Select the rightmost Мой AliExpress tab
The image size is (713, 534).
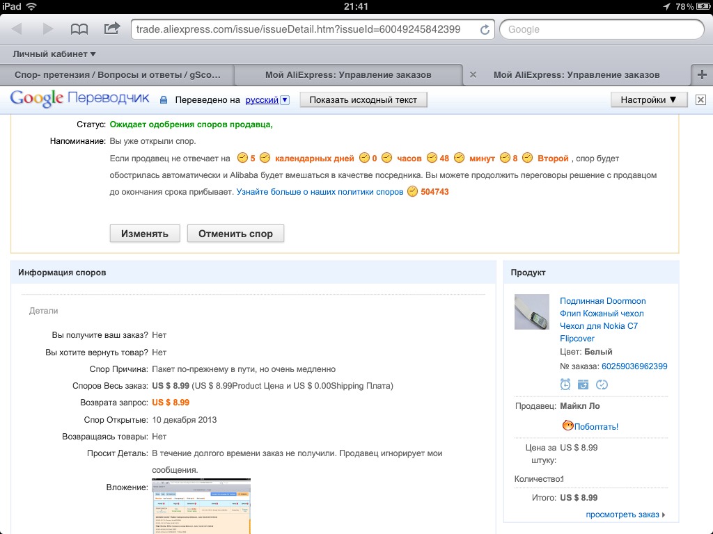(x=577, y=75)
